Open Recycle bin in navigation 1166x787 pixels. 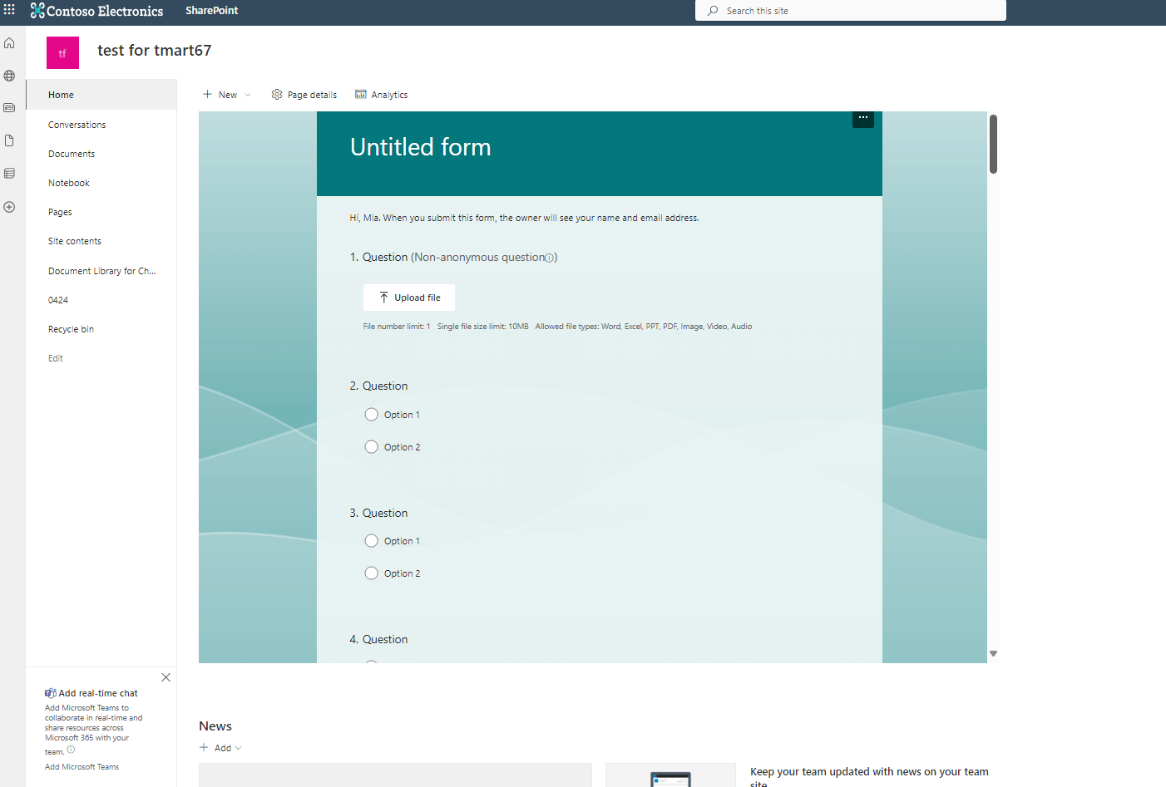pyautogui.click(x=71, y=329)
